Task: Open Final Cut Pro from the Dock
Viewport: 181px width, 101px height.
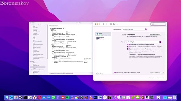Action: (x=77, y=97)
